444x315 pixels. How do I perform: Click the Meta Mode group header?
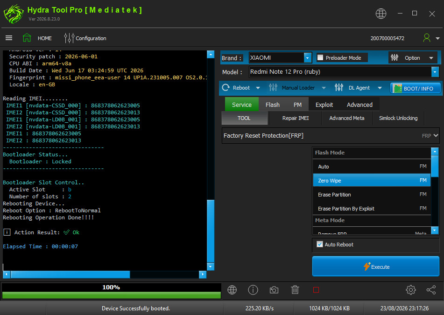tap(372, 220)
